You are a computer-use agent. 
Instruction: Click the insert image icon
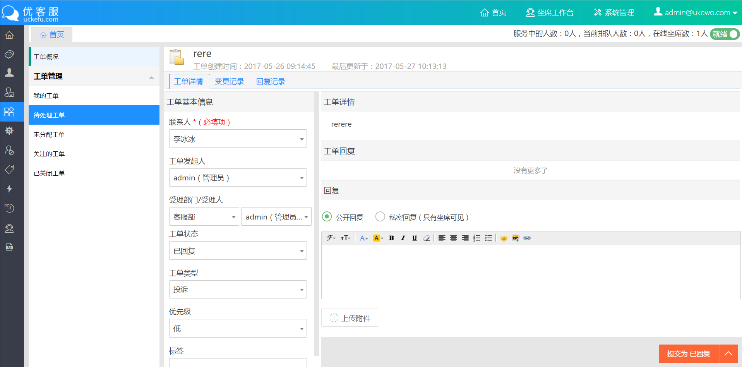[x=515, y=238]
